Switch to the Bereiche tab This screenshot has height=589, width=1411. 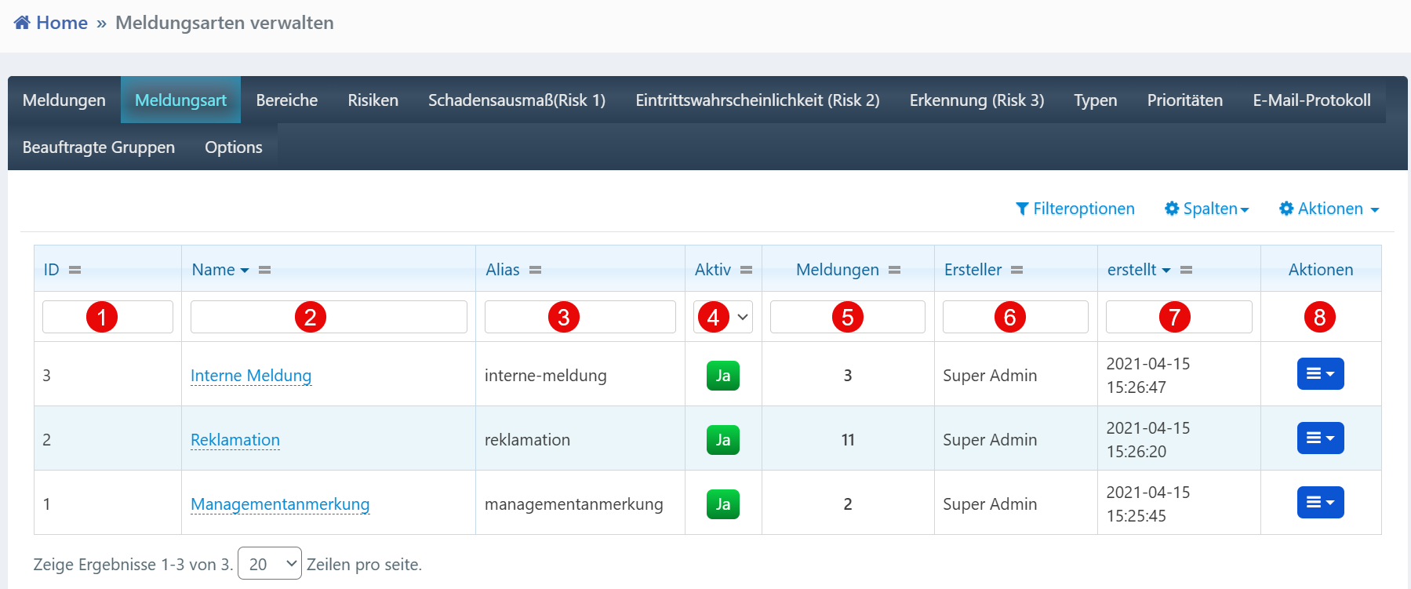286,100
